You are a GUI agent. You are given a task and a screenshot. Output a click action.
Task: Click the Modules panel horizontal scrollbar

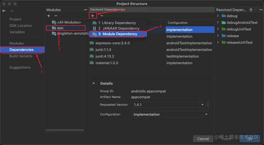point(65,130)
